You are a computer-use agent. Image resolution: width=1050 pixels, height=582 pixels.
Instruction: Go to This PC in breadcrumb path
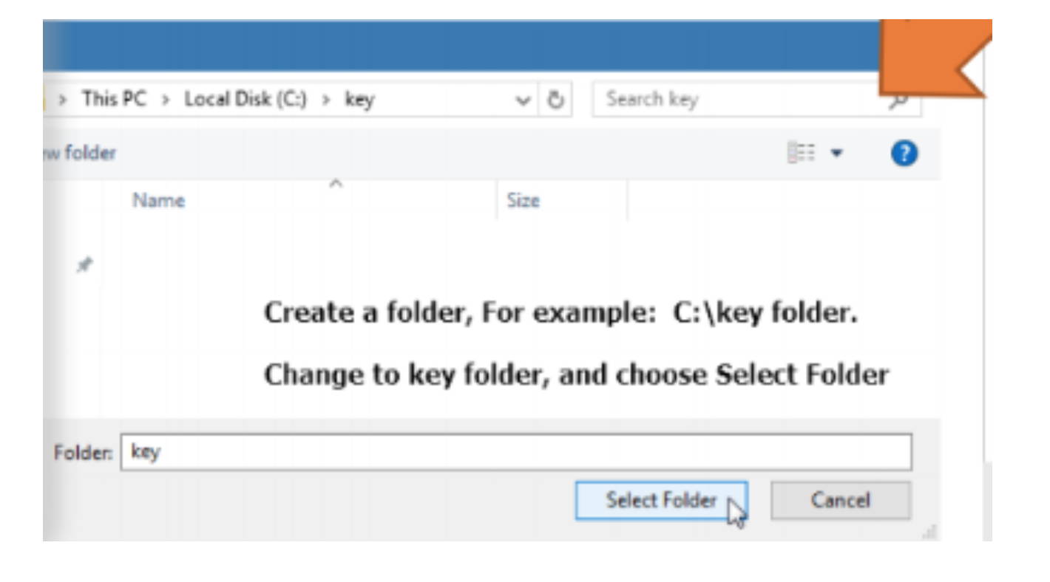pyautogui.click(x=114, y=99)
